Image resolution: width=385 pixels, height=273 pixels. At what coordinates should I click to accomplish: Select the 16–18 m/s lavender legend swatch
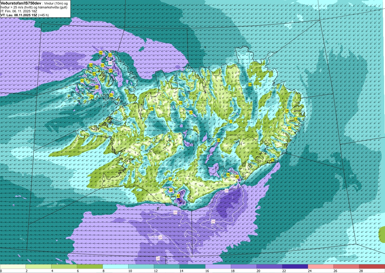[x=218, y=267]
